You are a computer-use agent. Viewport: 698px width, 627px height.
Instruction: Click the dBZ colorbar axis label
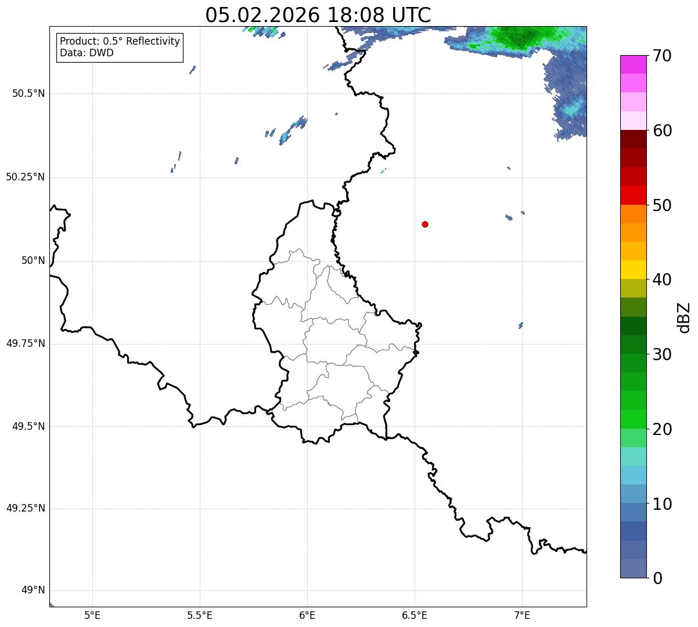[684, 317]
